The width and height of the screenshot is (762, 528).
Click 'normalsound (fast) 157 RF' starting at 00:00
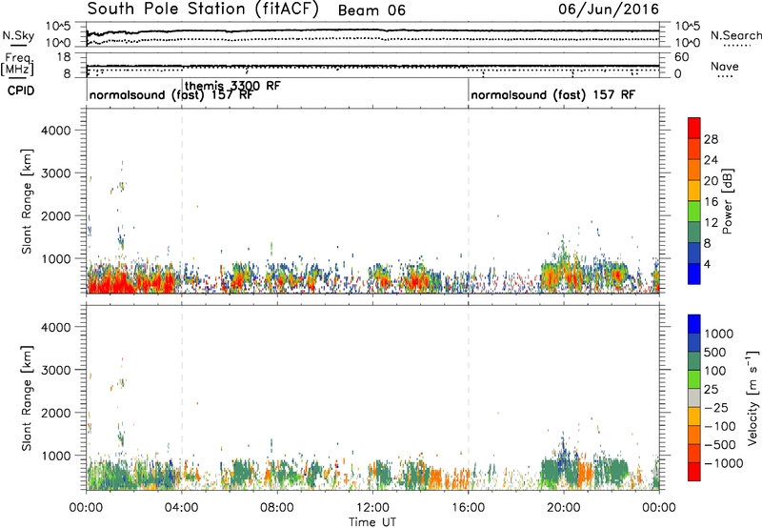pos(170,94)
